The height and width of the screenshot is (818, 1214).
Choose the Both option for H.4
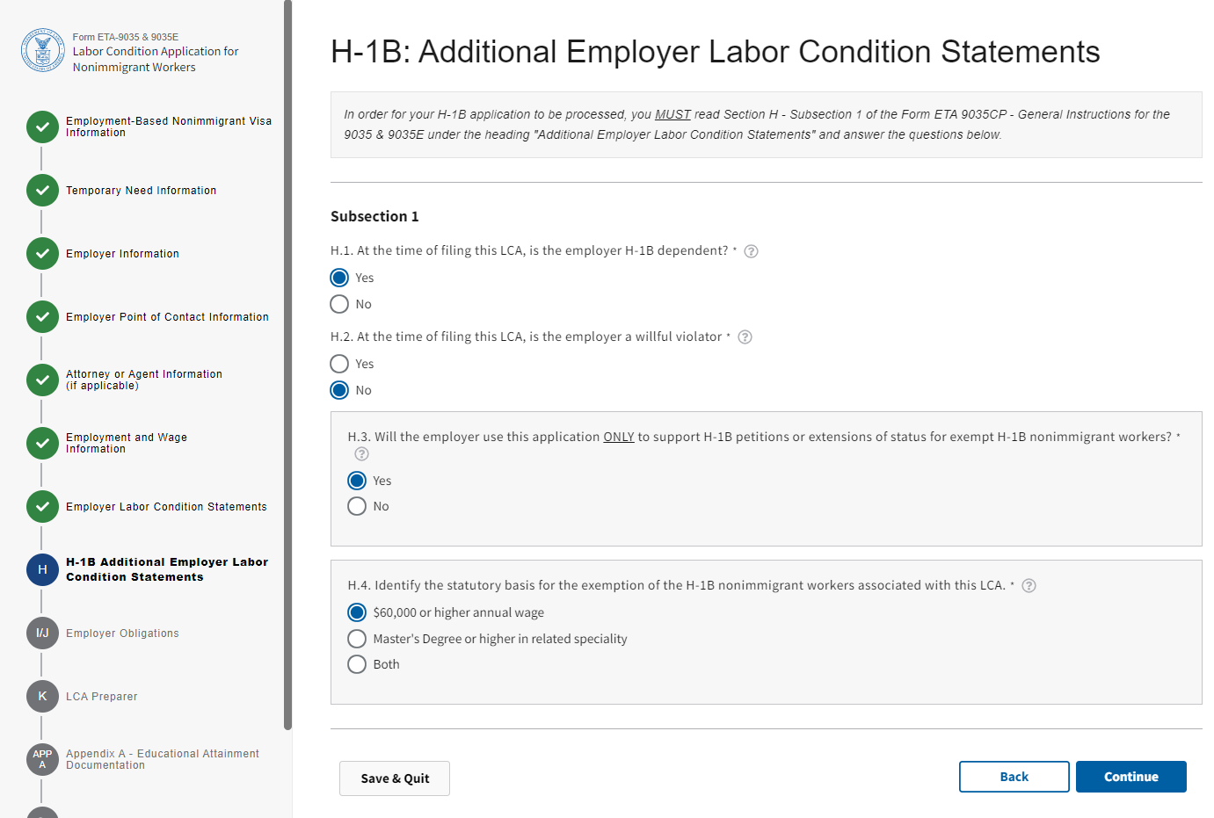click(x=357, y=664)
